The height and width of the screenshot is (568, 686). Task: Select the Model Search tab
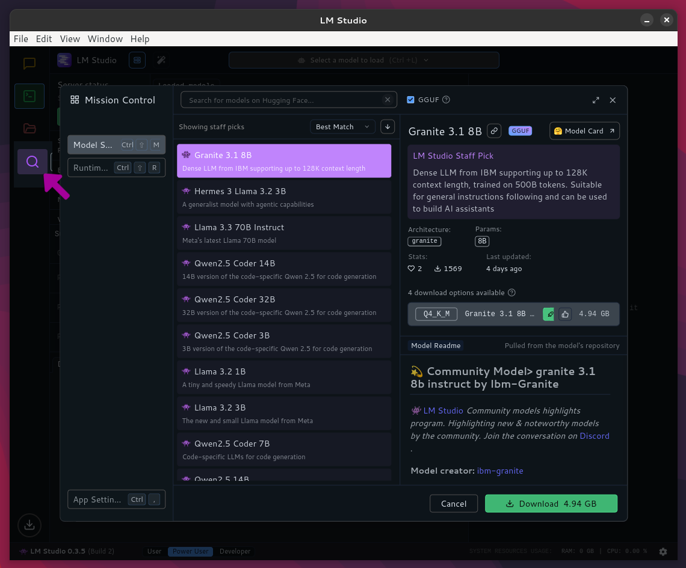(x=116, y=145)
